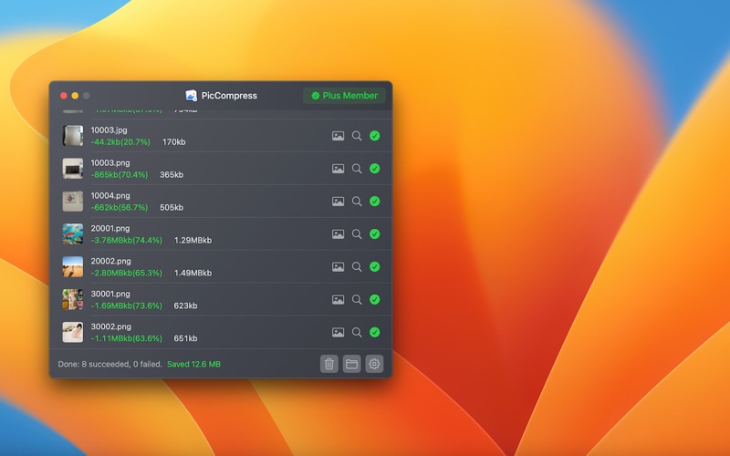This screenshot has width=730, height=456.
Task: Open image preview for 20001.png
Action: coord(338,234)
